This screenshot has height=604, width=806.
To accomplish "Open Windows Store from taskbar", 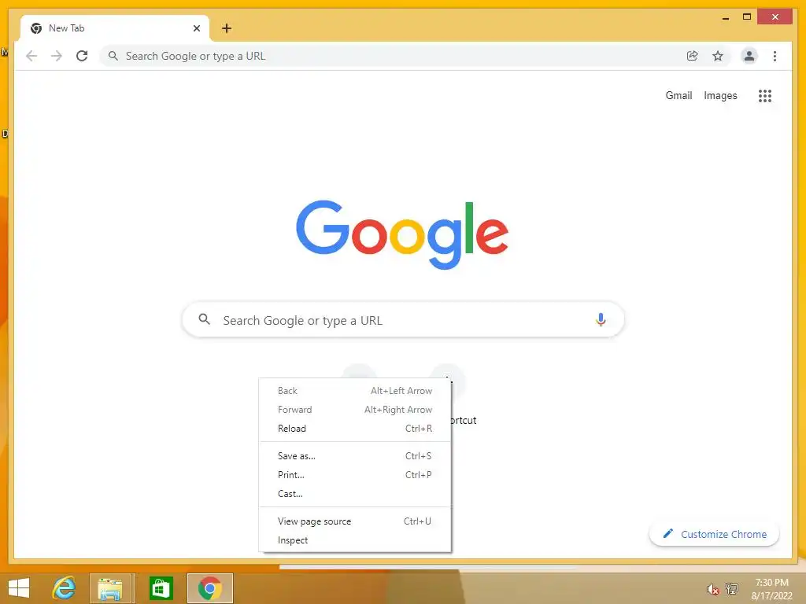I will (x=161, y=588).
